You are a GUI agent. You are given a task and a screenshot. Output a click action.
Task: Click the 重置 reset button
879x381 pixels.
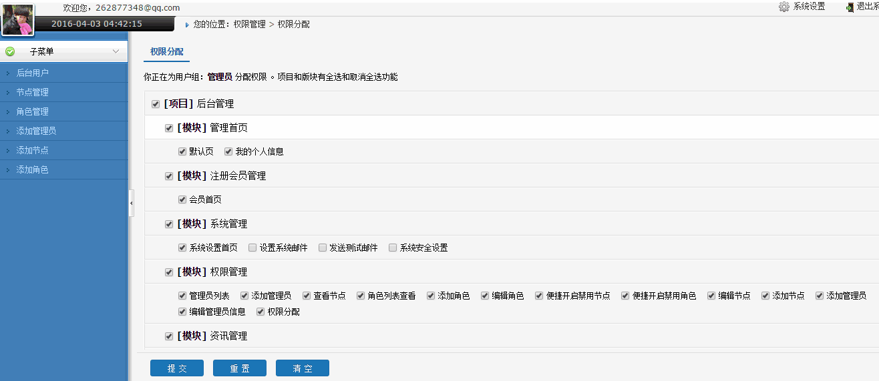coord(240,368)
